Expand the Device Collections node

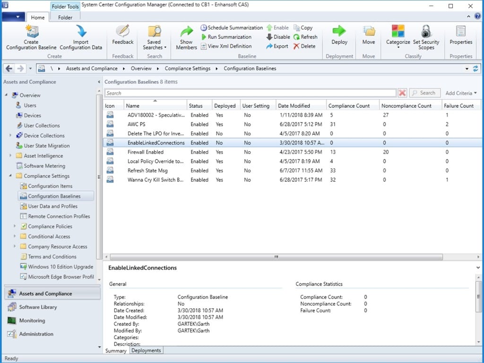coord(10,135)
